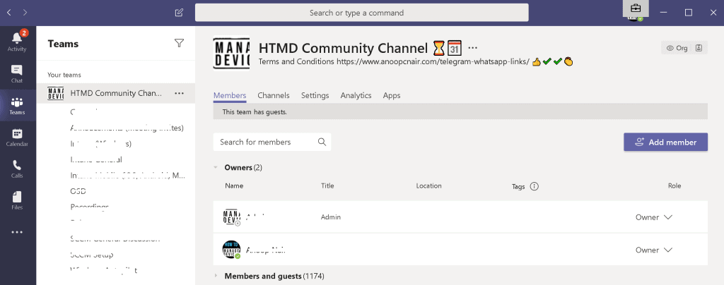
Task: Click the search magnifier in members search
Action: (x=322, y=142)
